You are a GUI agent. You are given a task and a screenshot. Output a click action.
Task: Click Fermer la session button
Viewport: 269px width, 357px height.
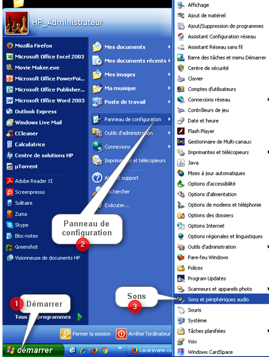86,334
